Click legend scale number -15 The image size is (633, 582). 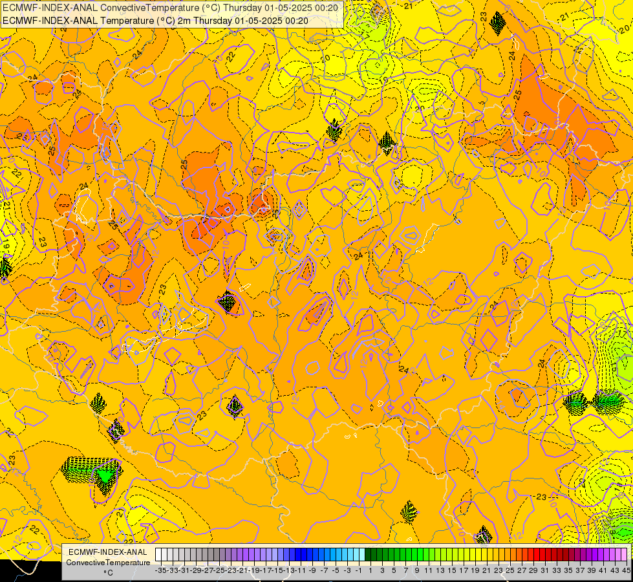[x=277, y=570]
